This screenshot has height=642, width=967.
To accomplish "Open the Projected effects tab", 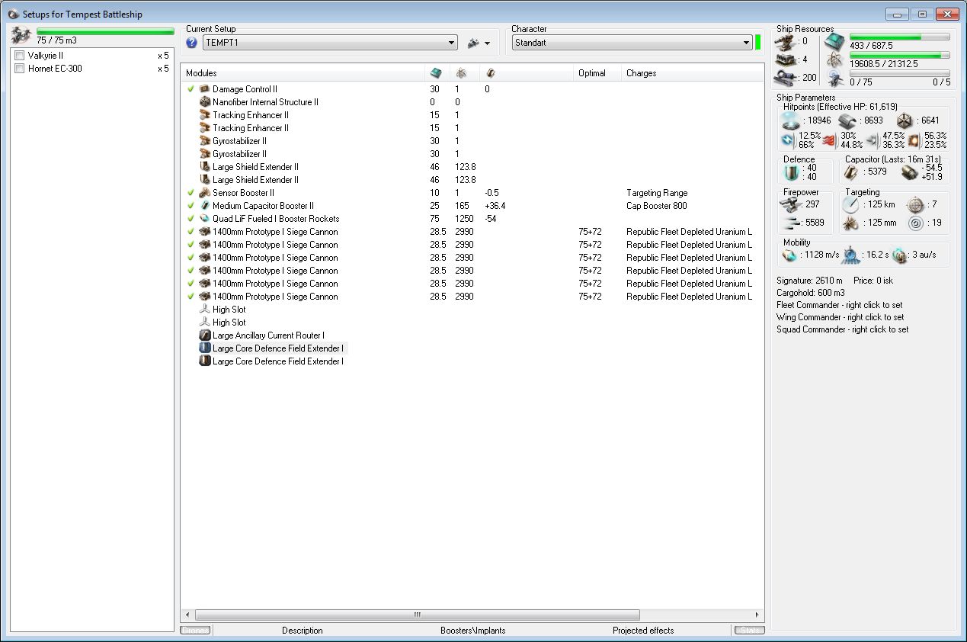I will pyautogui.click(x=643, y=631).
